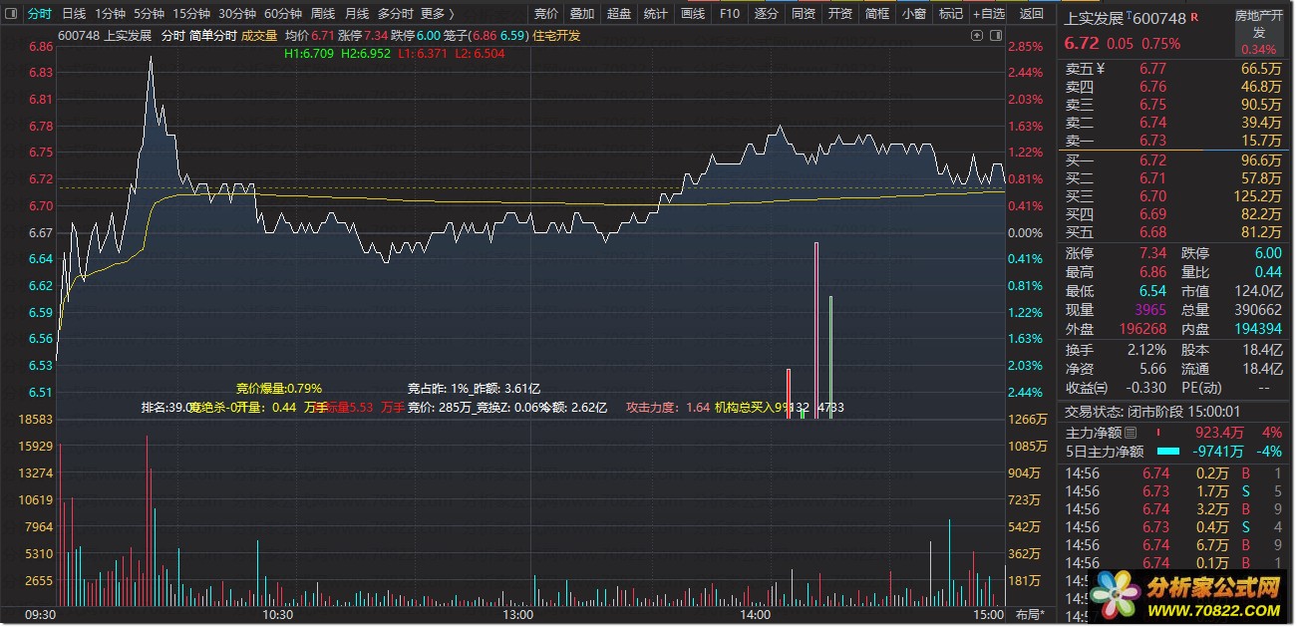Click the 买一 price 6.72
The image size is (1297, 627).
pos(1152,160)
